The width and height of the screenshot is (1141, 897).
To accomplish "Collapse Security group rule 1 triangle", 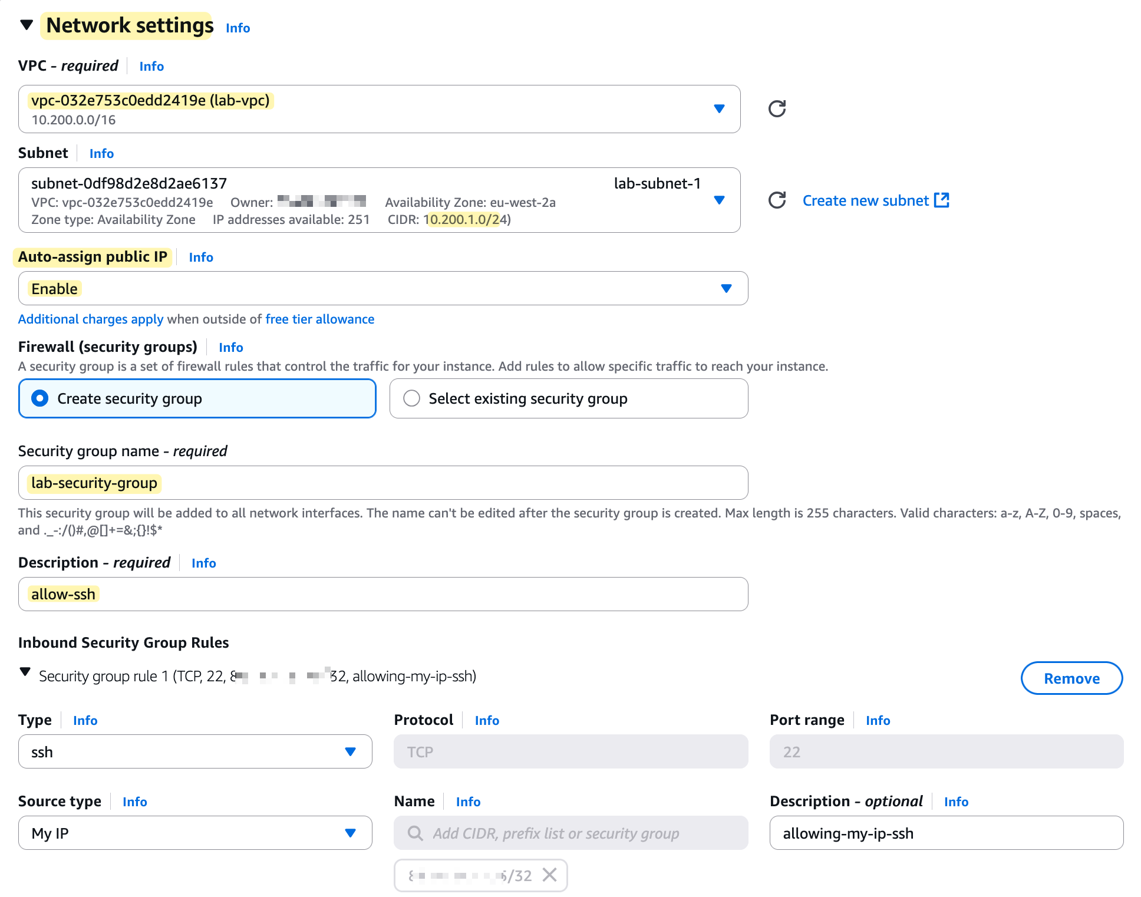I will point(25,672).
